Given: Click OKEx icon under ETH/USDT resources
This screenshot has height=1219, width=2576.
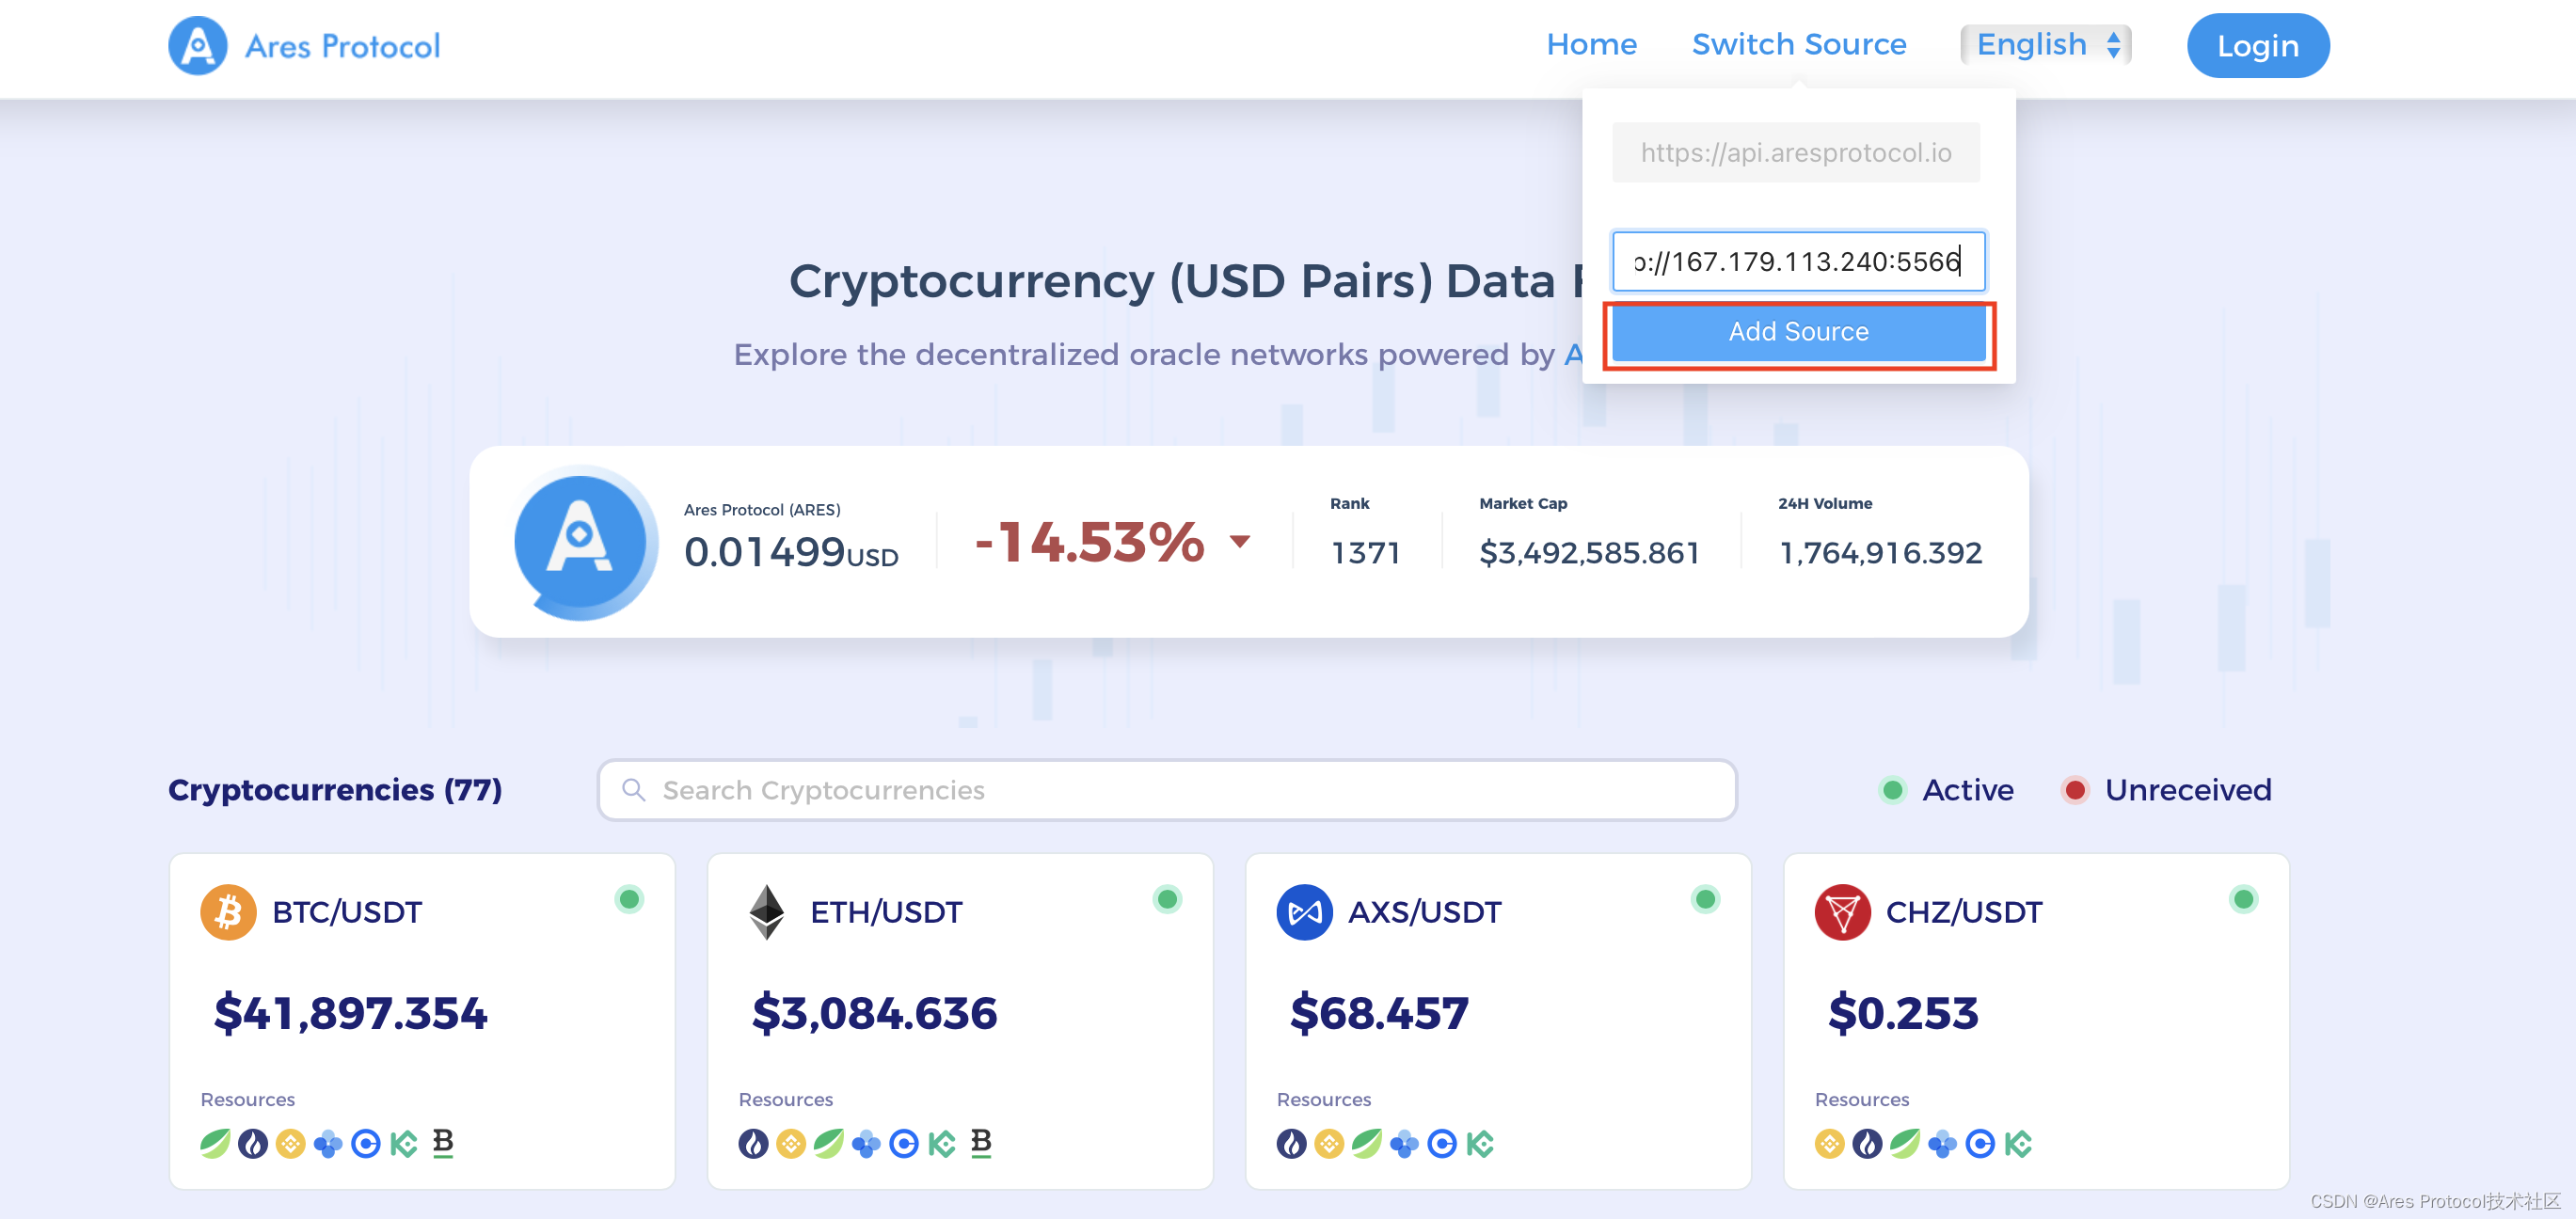Looking at the screenshot, I should tap(866, 1143).
